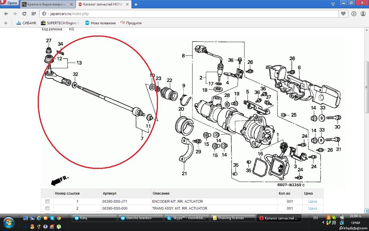Click the page vertical scrollbar thumb
The width and height of the screenshot is (369, 231).
tap(366, 87)
